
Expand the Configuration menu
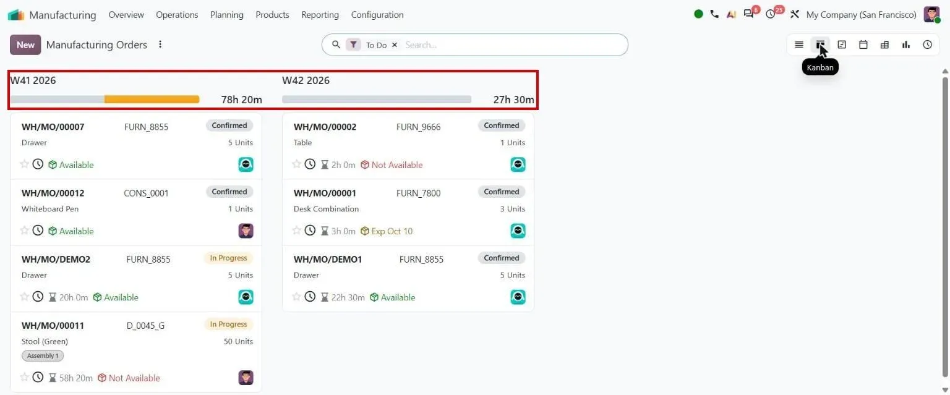point(377,14)
